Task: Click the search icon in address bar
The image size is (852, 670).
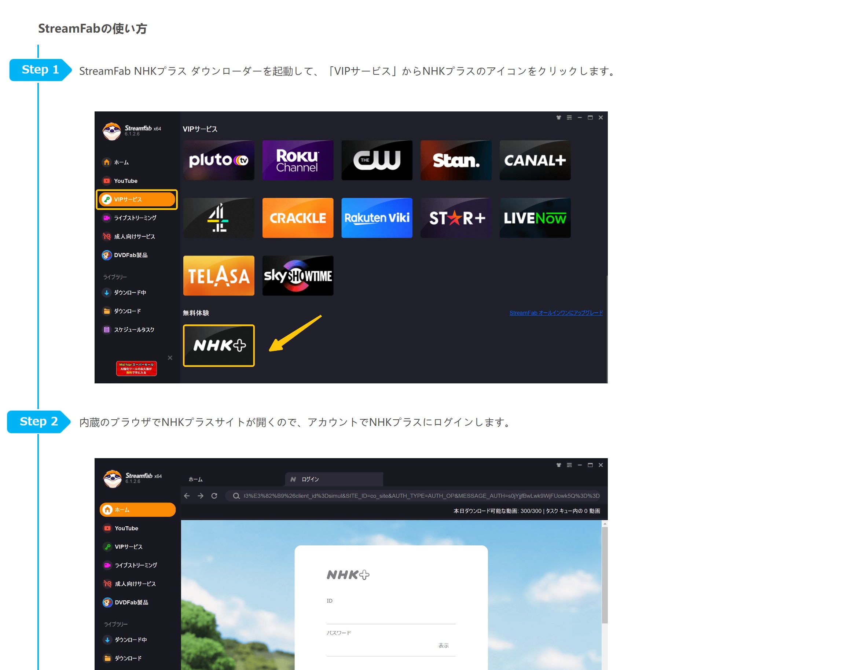Action: 236,496
